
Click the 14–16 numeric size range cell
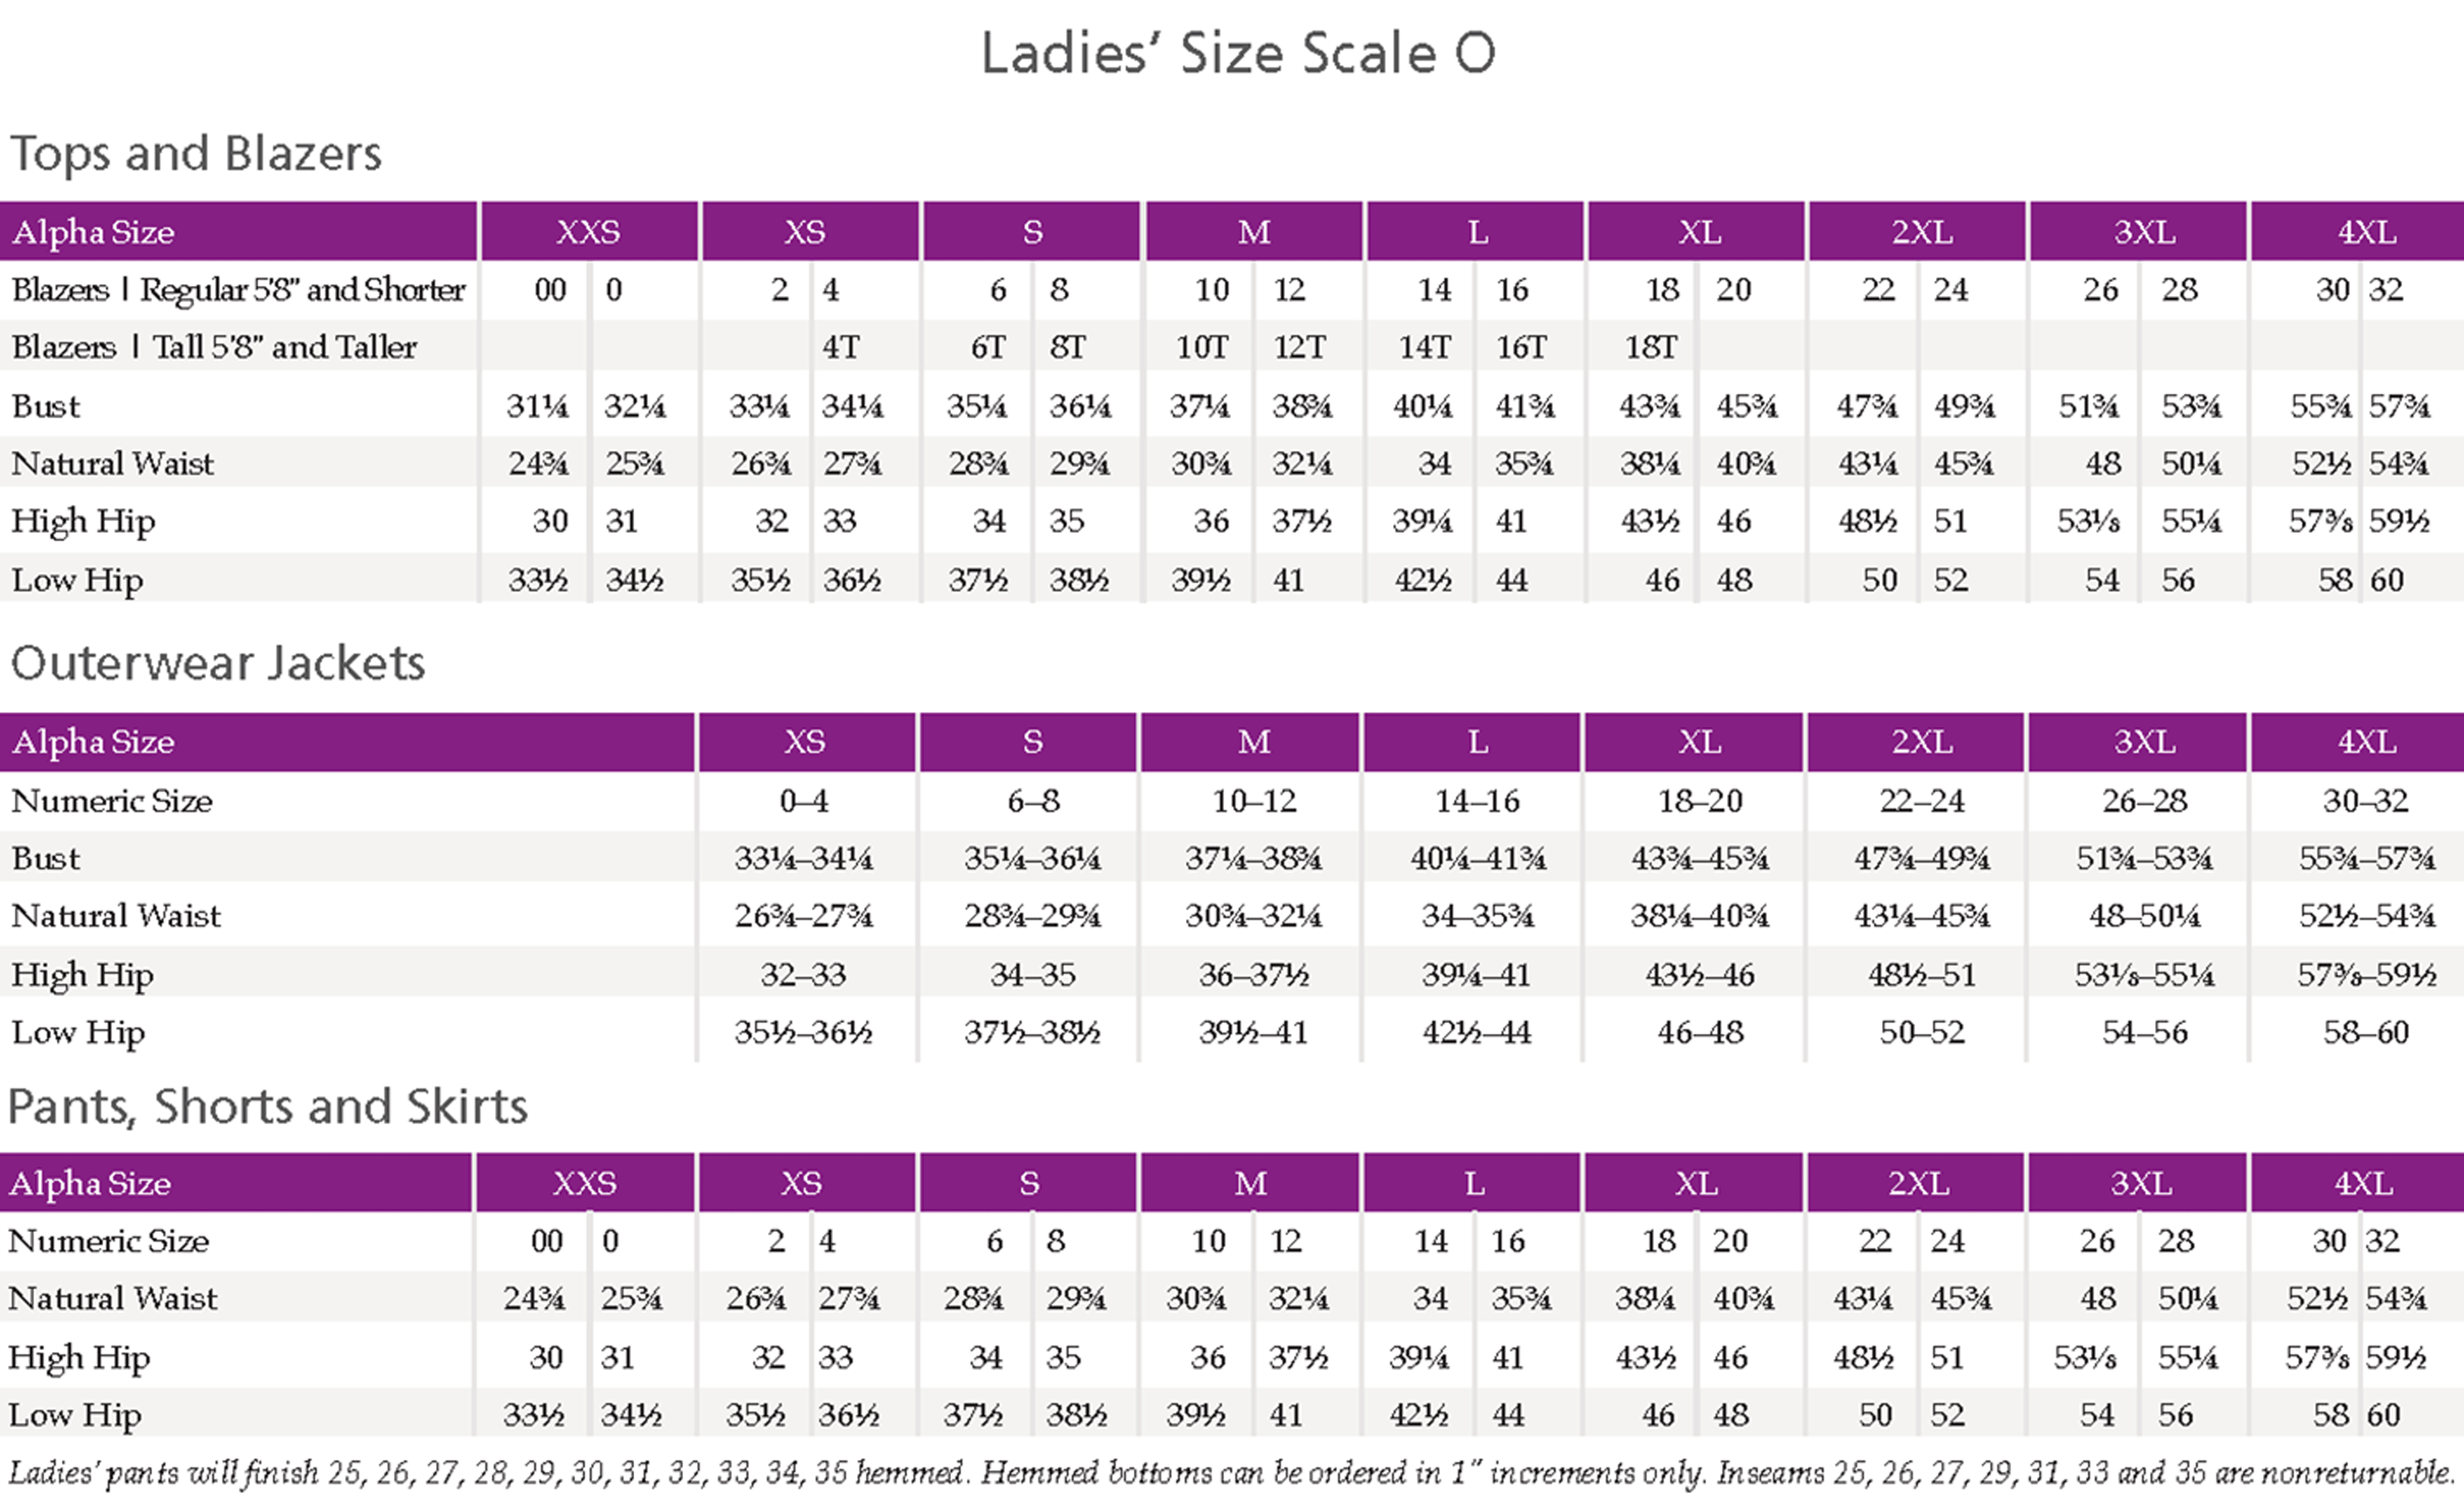[1477, 801]
